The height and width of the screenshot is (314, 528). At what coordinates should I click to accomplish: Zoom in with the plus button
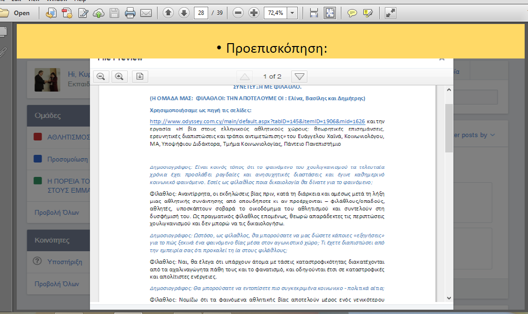254,13
